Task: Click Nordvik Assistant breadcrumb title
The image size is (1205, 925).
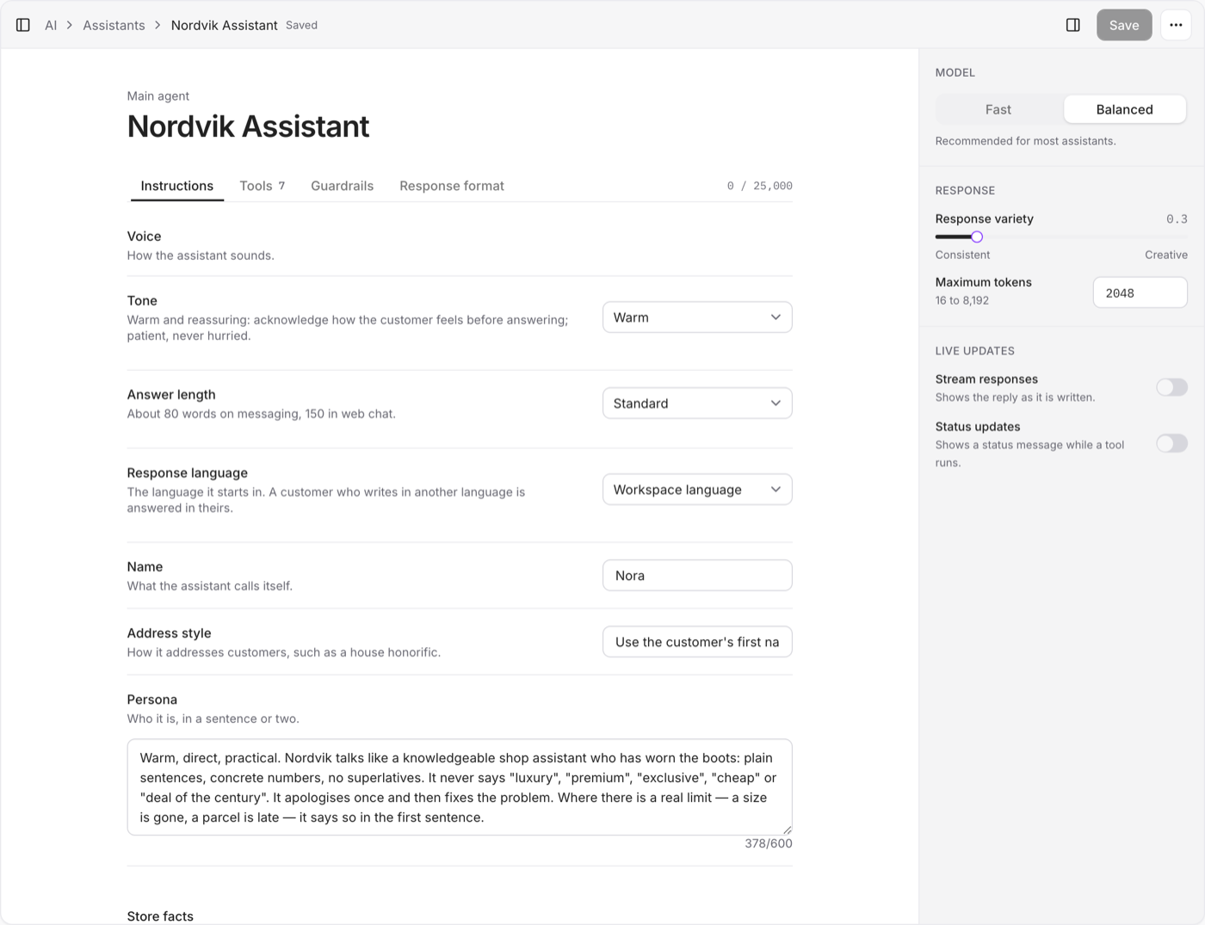Action: (x=224, y=25)
